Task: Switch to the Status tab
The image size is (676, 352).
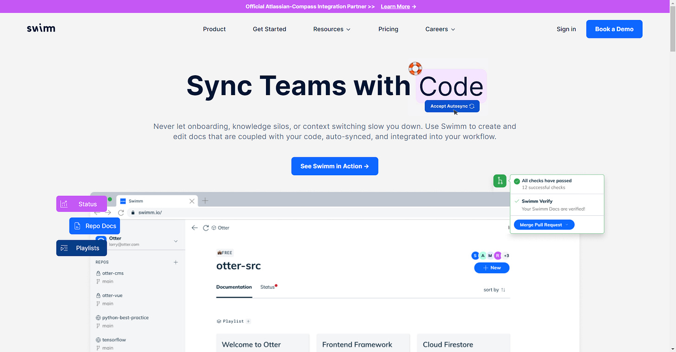Action: (268, 287)
